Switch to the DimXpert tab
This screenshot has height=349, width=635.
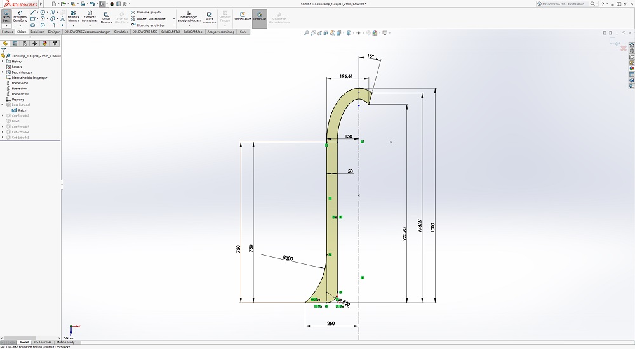tap(54, 32)
